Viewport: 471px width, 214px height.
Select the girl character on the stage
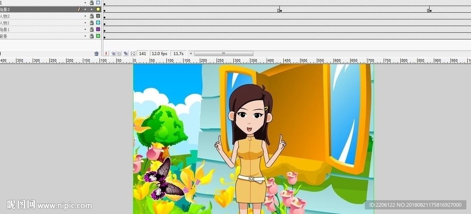(250, 149)
